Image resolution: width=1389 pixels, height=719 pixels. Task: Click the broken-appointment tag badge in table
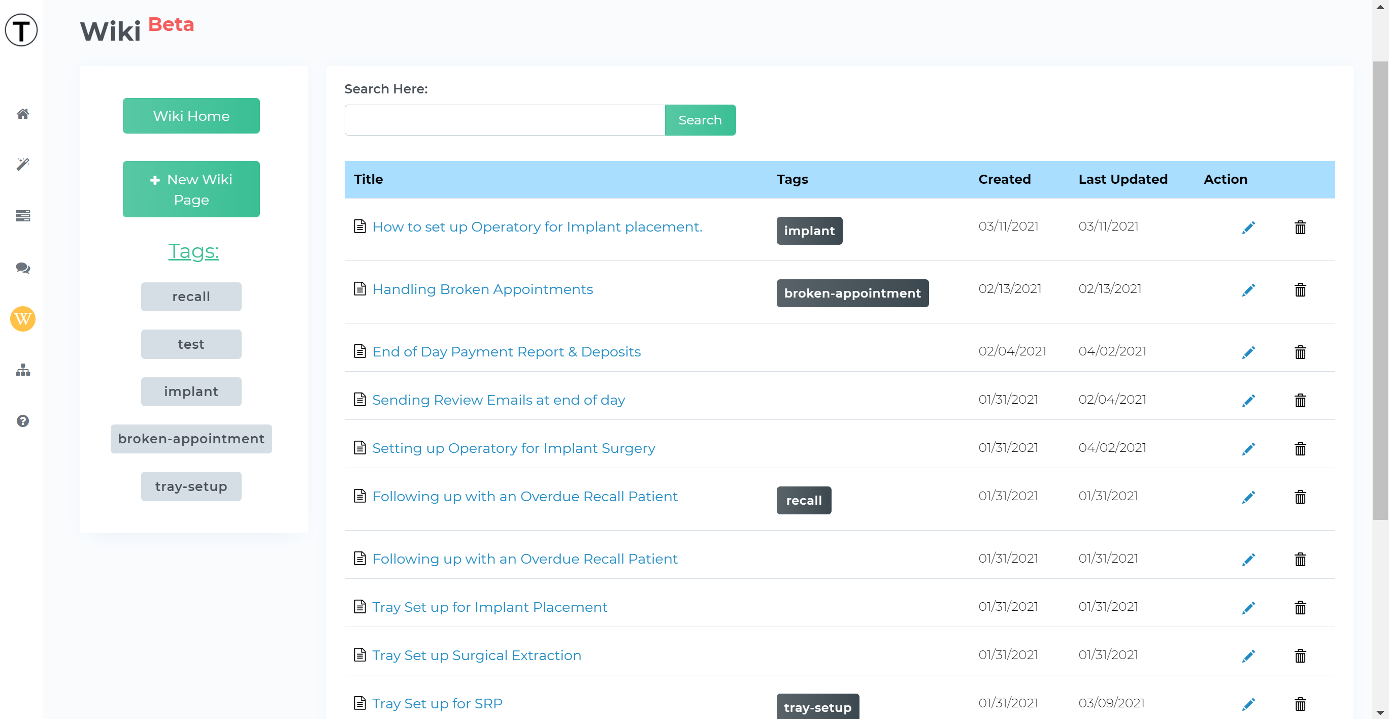[852, 293]
